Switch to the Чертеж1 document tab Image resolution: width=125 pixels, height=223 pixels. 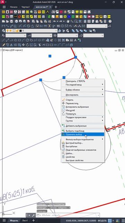click(x=25, y=7)
